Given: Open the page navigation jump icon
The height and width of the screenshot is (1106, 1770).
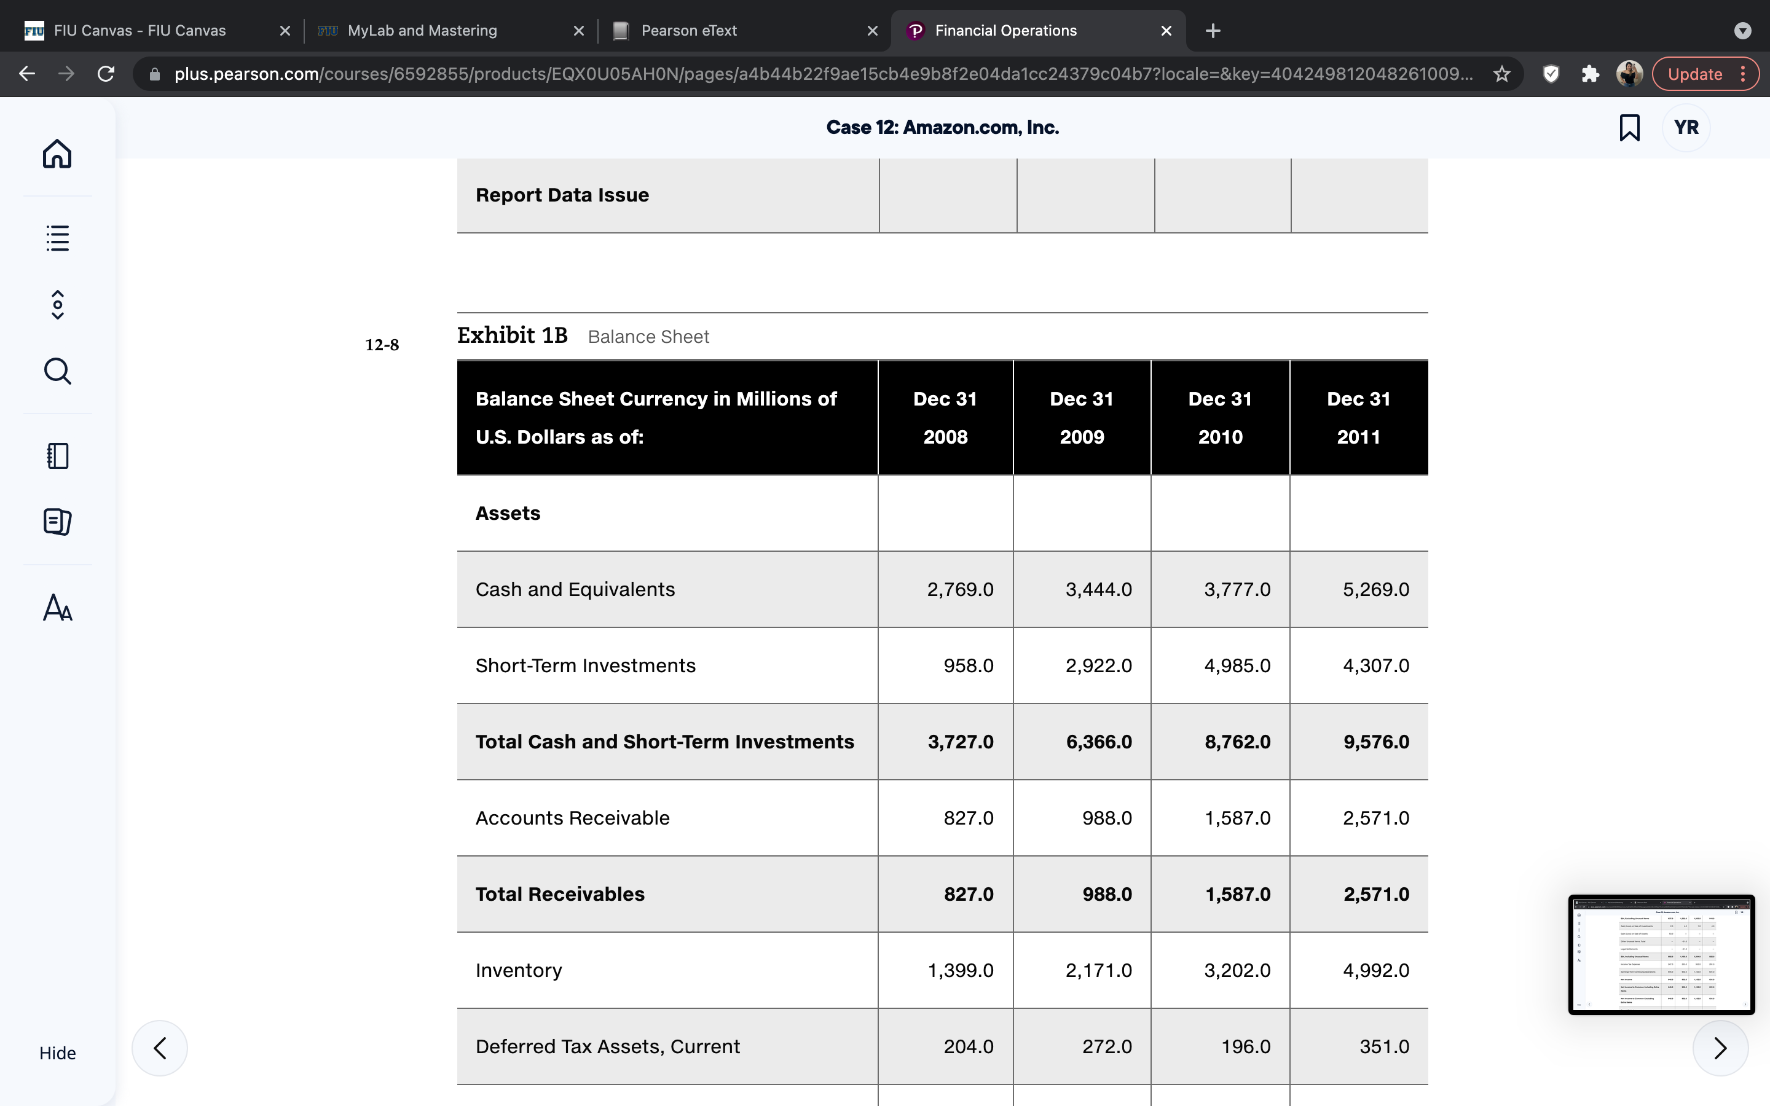Looking at the screenshot, I should (57, 304).
